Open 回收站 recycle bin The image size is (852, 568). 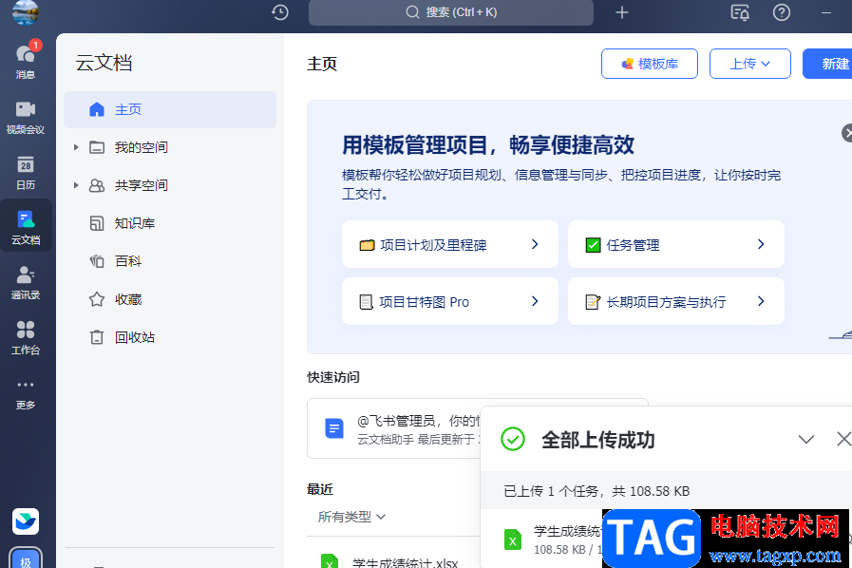[135, 337]
